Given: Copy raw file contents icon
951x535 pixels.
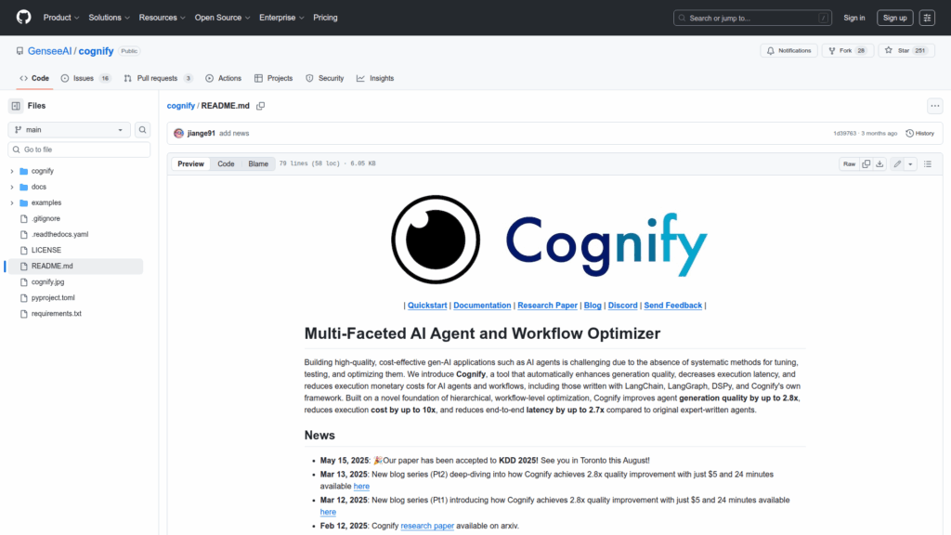Looking at the screenshot, I should [866, 164].
